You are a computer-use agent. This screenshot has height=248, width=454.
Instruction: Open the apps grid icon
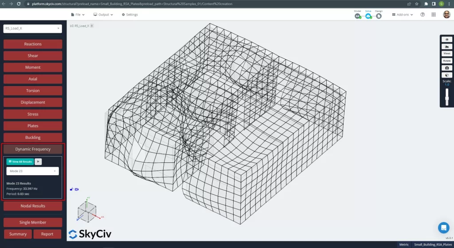434,15
